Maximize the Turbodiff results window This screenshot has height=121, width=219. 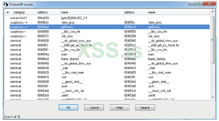tap(199, 3)
